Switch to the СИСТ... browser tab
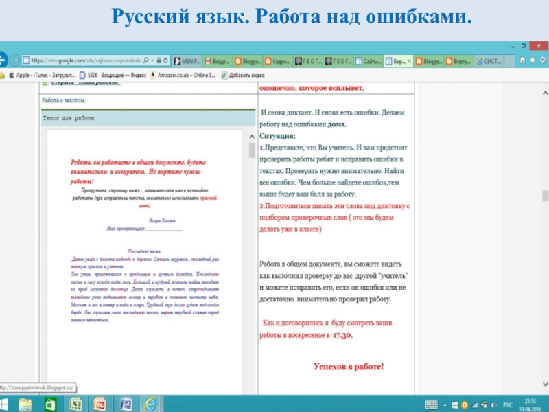The width and height of the screenshot is (549, 412). [489, 60]
